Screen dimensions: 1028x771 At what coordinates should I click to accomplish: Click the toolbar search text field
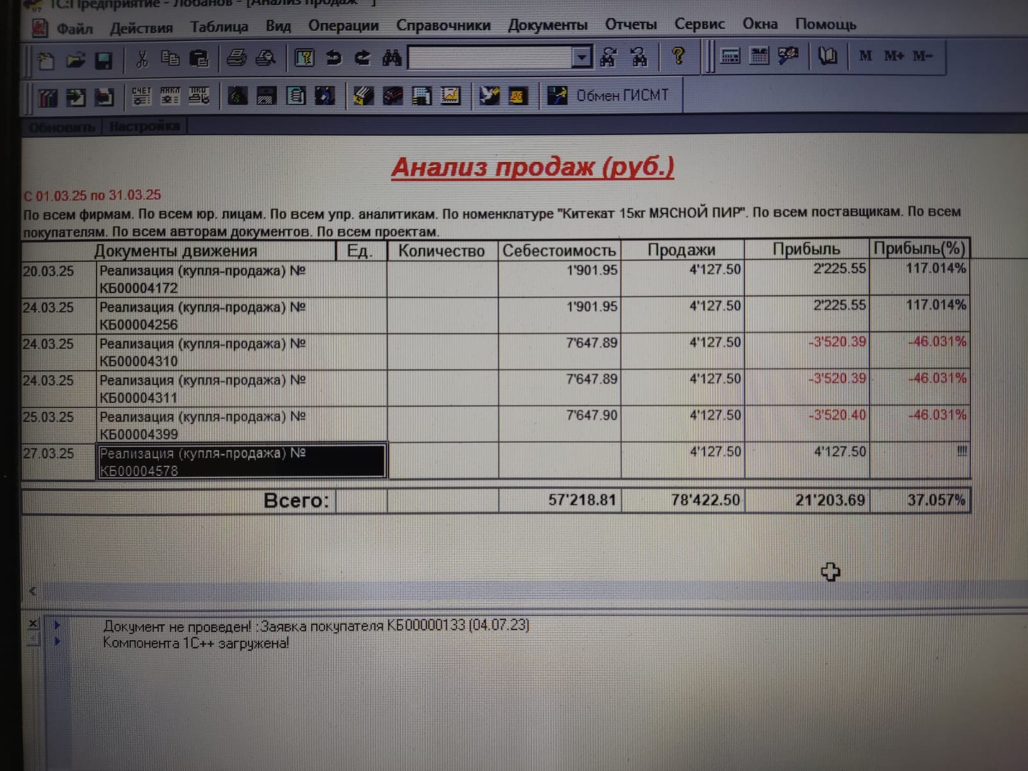490,58
